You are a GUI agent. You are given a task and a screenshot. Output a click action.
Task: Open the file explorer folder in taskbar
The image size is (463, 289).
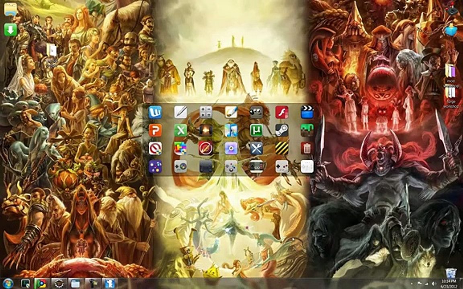75,284
